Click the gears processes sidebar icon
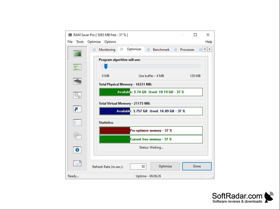280x210 pixels. [x=77, y=95]
